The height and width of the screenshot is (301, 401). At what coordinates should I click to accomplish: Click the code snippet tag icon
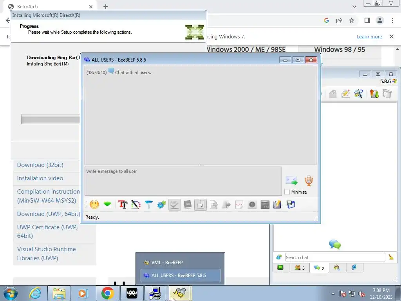coord(239,205)
